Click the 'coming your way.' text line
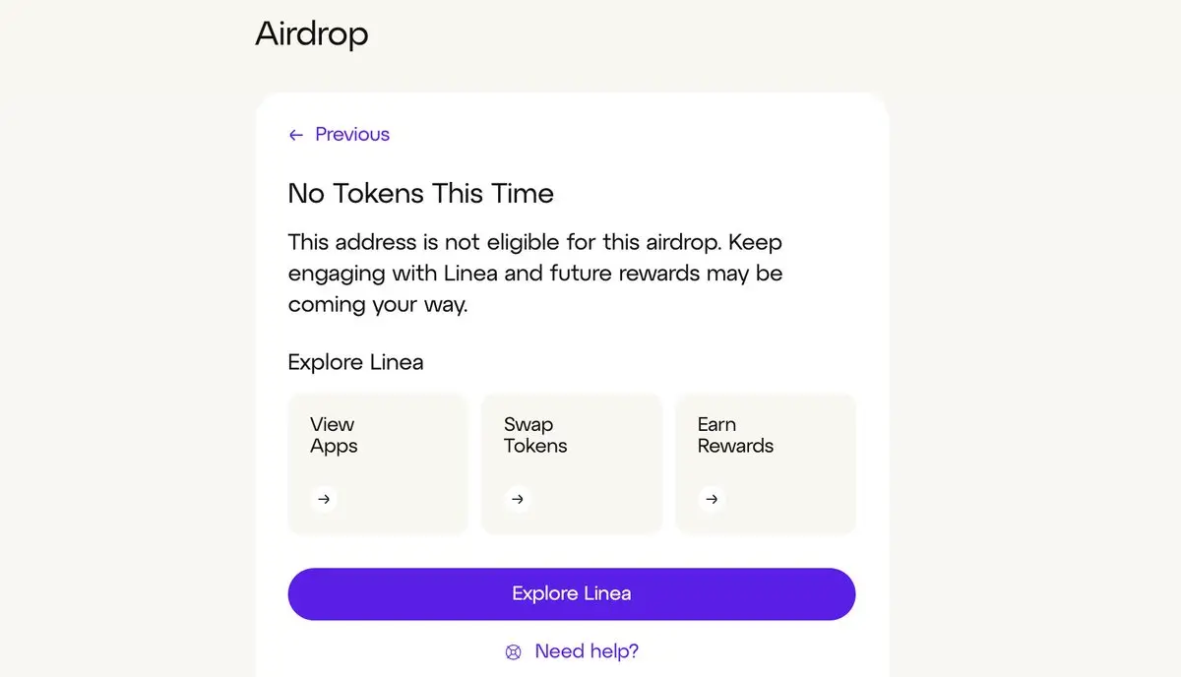The height and width of the screenshot is (677, 1181). coord(378,305)
